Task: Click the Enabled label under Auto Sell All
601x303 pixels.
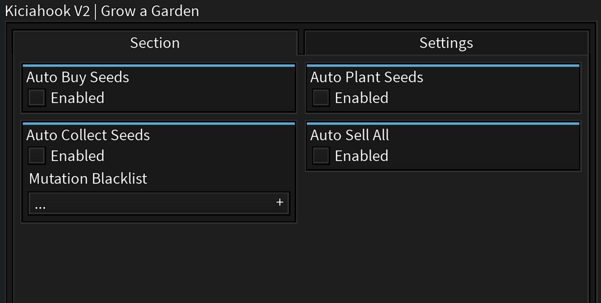Action: tap(361, 156)
